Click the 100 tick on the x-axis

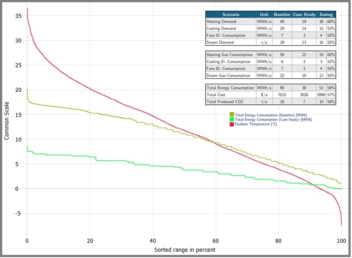coord(342,240)
